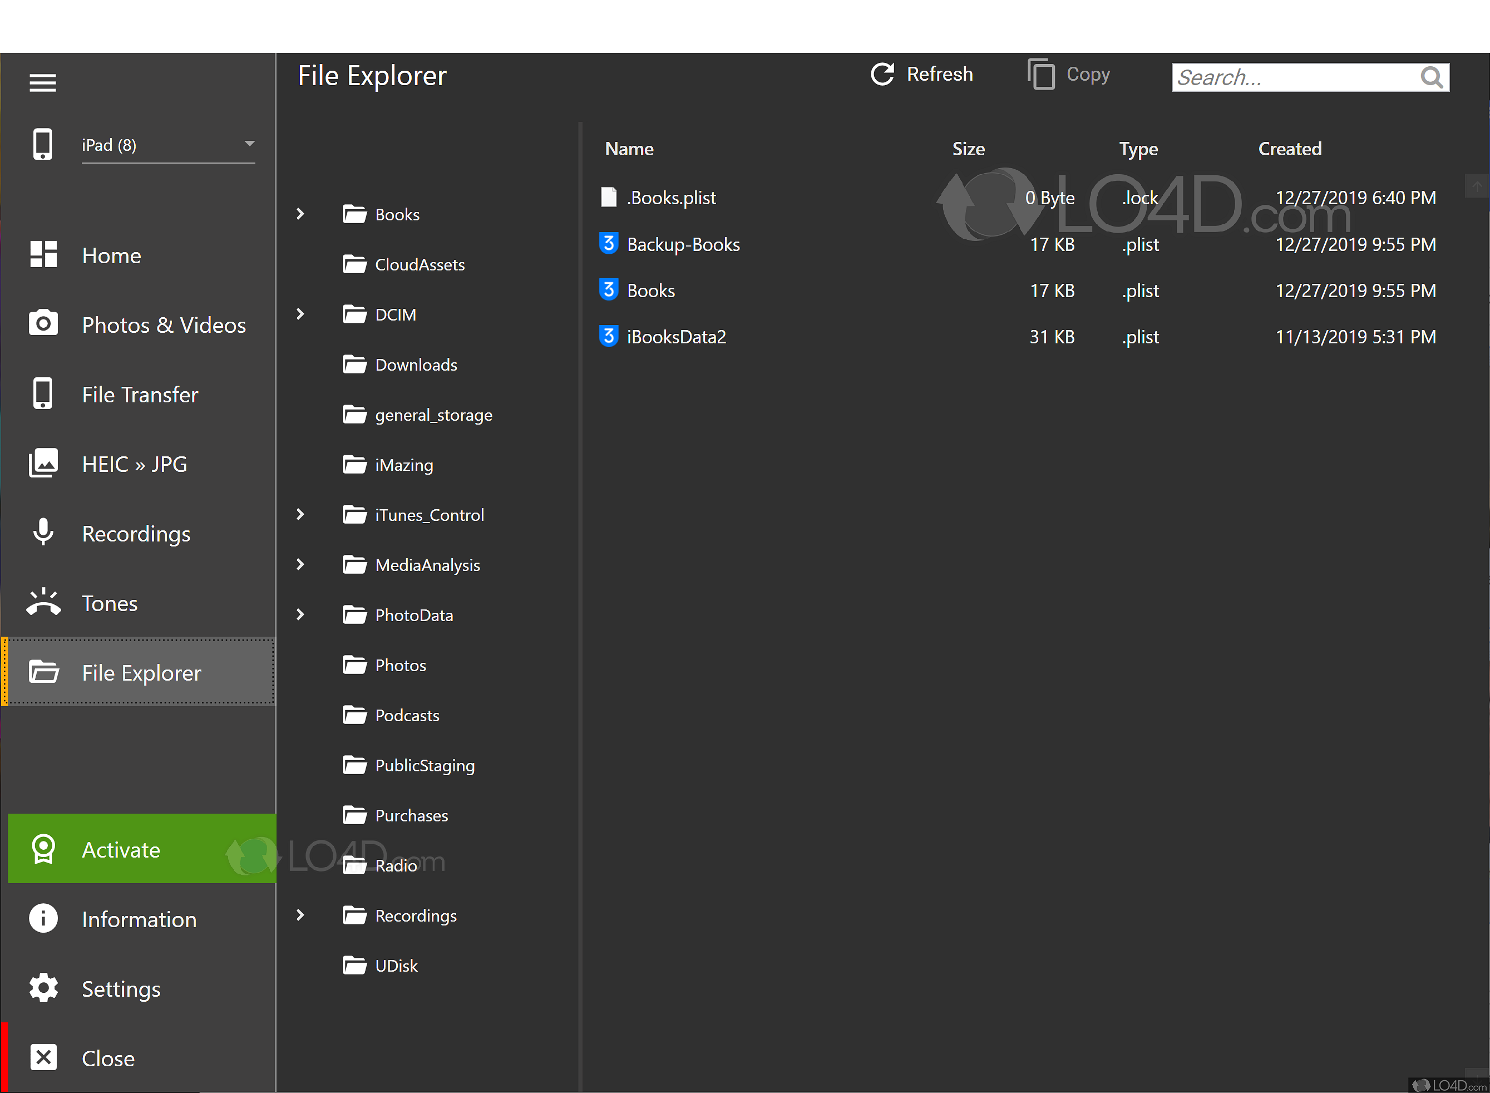Select the HEIC » JPG converter
Viewport: 1490px width, 1093px height.
coord(42,463)
